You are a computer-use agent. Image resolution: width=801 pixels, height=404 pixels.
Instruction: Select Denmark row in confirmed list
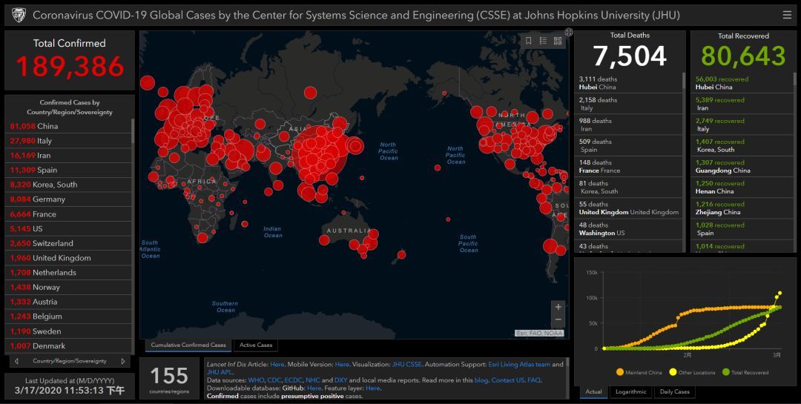70,346
